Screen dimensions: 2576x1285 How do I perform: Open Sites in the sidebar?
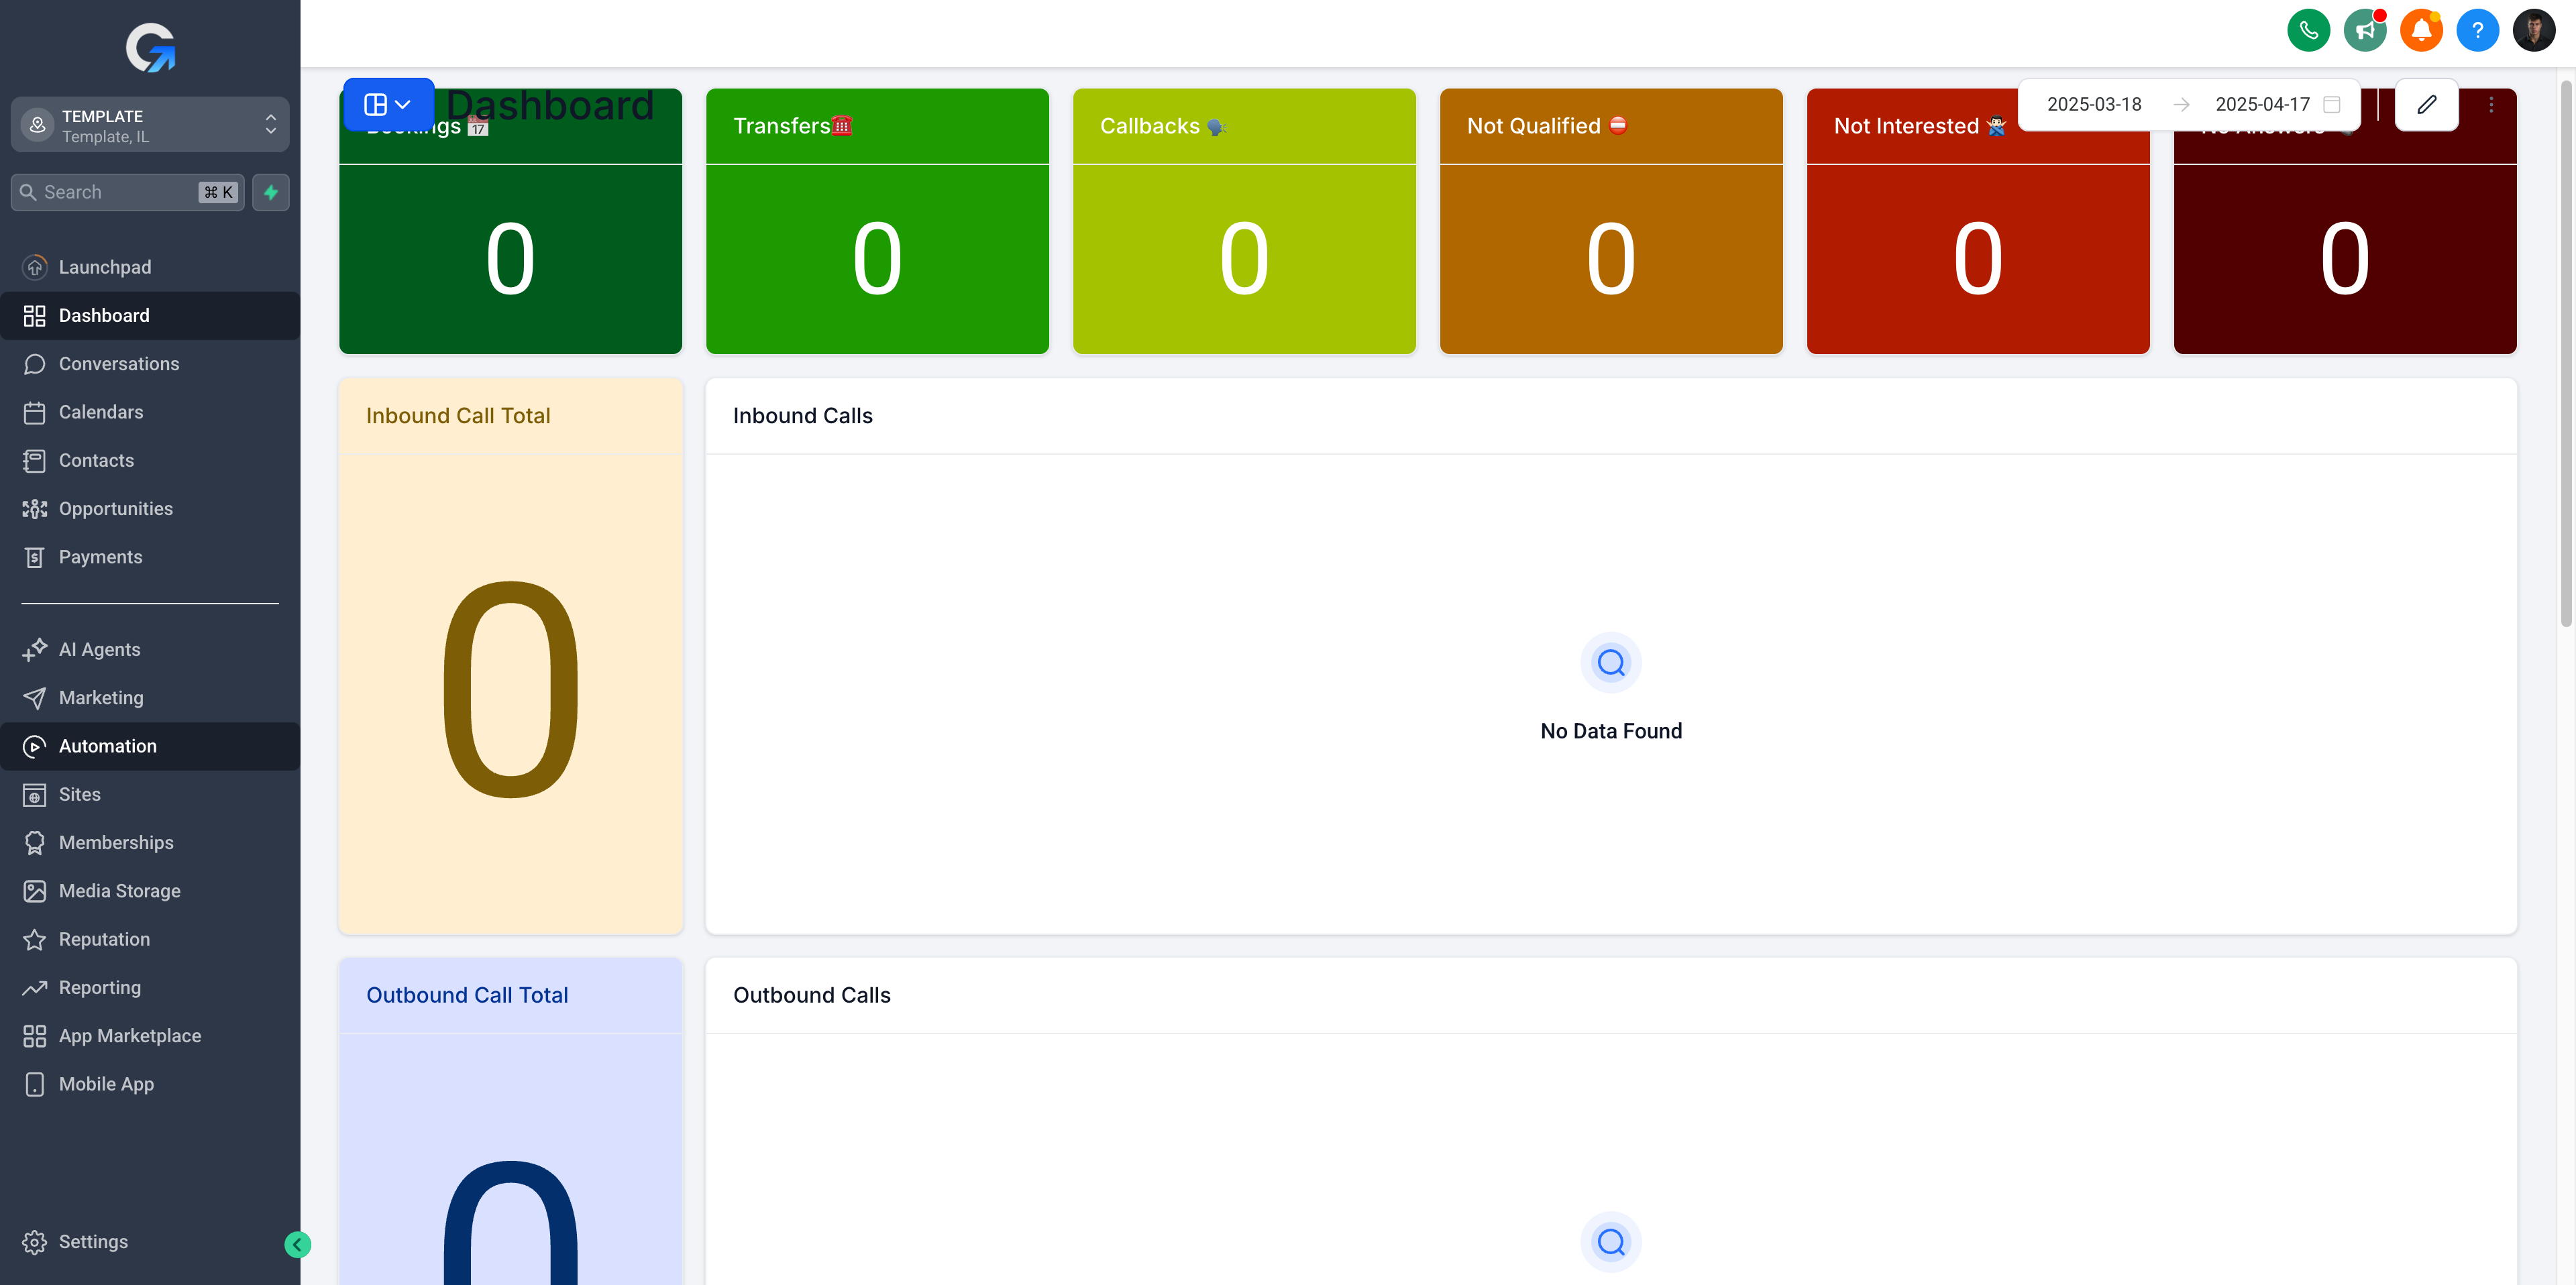150,794
